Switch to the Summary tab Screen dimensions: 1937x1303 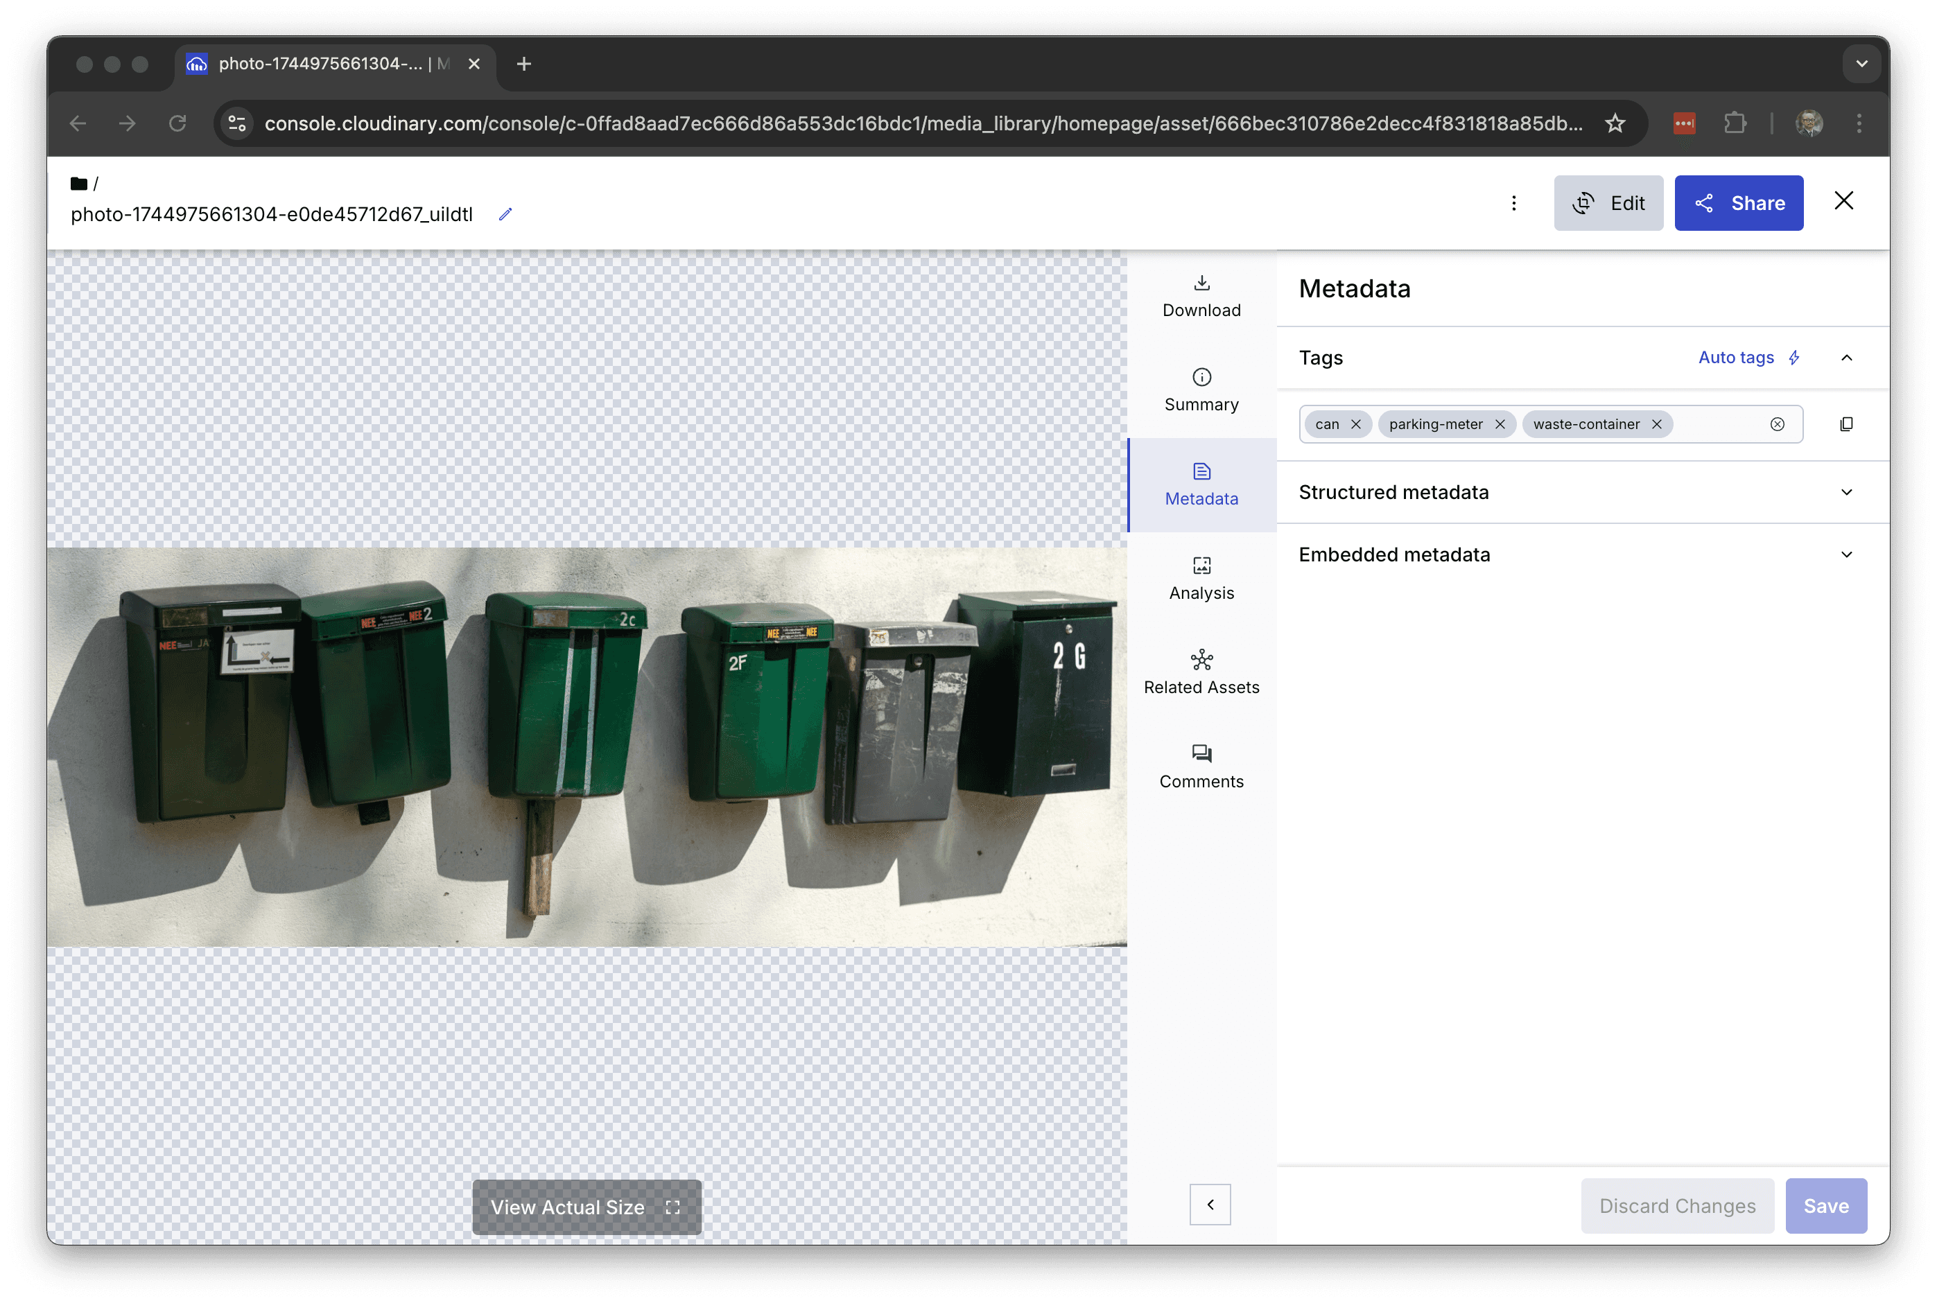pos(1201,391)
